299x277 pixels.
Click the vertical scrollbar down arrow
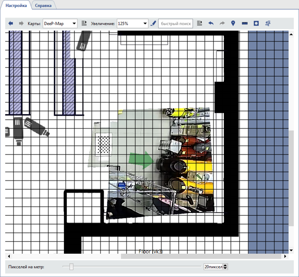[x=291, y=251]
